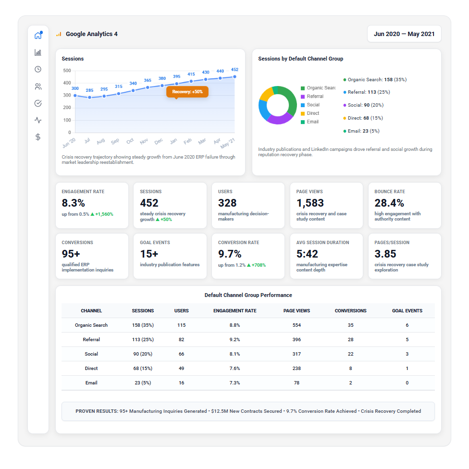Click the Avg Session Duration 5:42 card
The image size is (469, 469).
(x=326, y=256)
